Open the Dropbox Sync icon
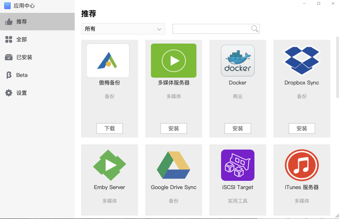This screenshot has width=339, height=219. point(301,60)
